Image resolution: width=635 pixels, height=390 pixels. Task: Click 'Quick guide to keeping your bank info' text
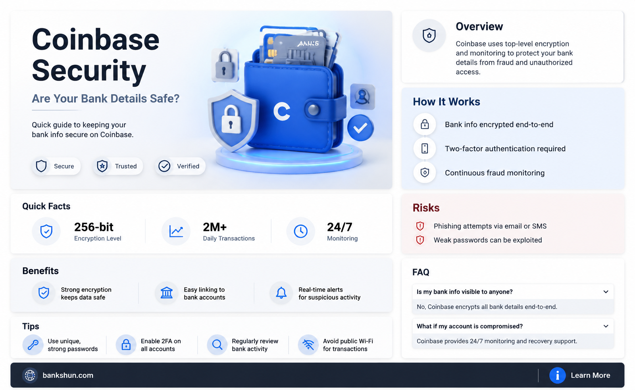click(83, 130)
